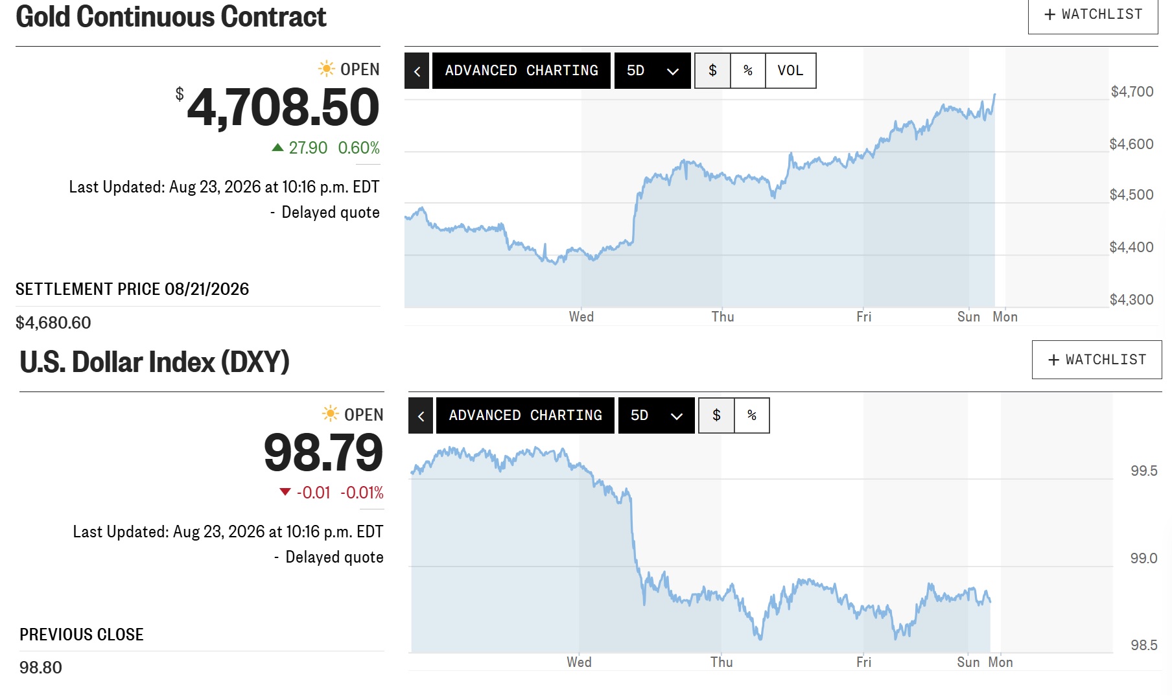Open Advanced Charting for Dollar Index
Screen dimensions: 1172x700
[x=525, y=415]
